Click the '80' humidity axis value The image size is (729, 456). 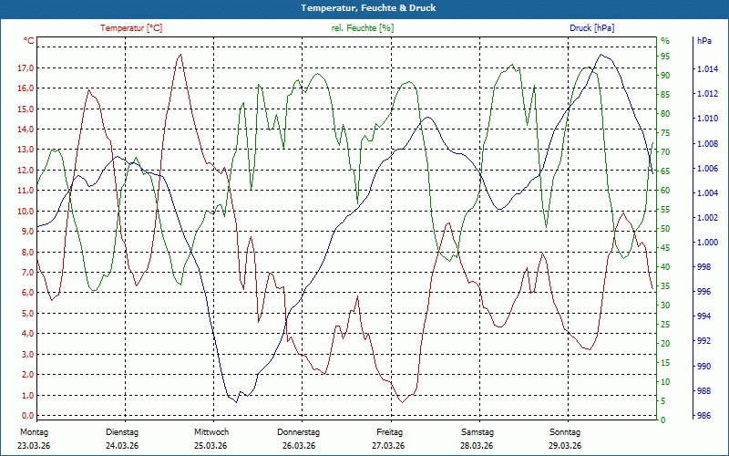click(x=665, y=113)
